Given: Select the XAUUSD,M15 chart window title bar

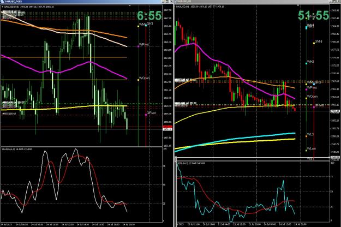Looking at the screenshot, I should (87, 1).
